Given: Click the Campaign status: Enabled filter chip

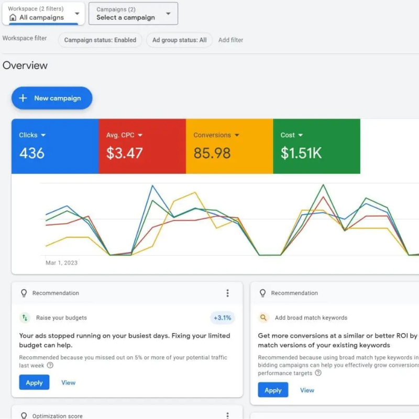Looking at the screenshot, I should coord(100,40).
